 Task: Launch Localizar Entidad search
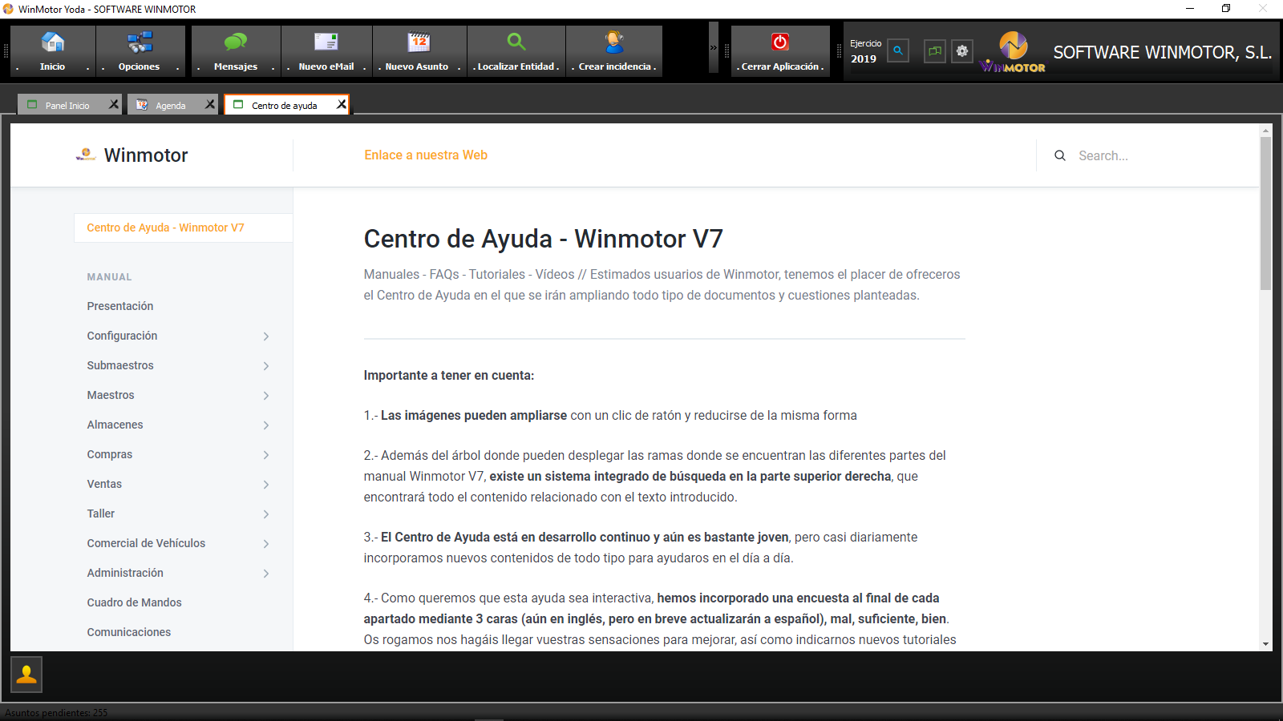(516, 50)
